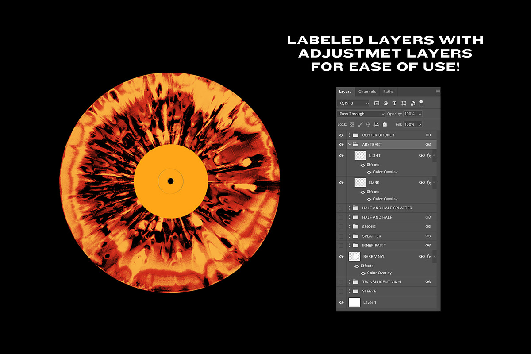Show the SLEEVE group
This screenshot has width=531, height=354.
point(341,291)
